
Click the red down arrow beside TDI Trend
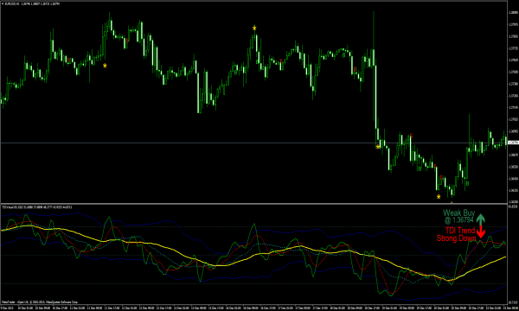[x=481, y=232]
